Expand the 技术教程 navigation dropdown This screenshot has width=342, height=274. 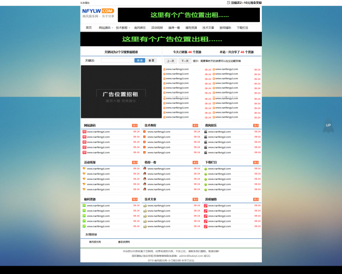tap(122, 28)
